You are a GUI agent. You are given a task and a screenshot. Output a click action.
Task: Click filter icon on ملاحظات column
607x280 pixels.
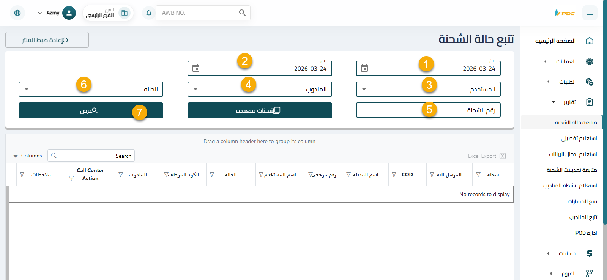click(x=22, y=175)
